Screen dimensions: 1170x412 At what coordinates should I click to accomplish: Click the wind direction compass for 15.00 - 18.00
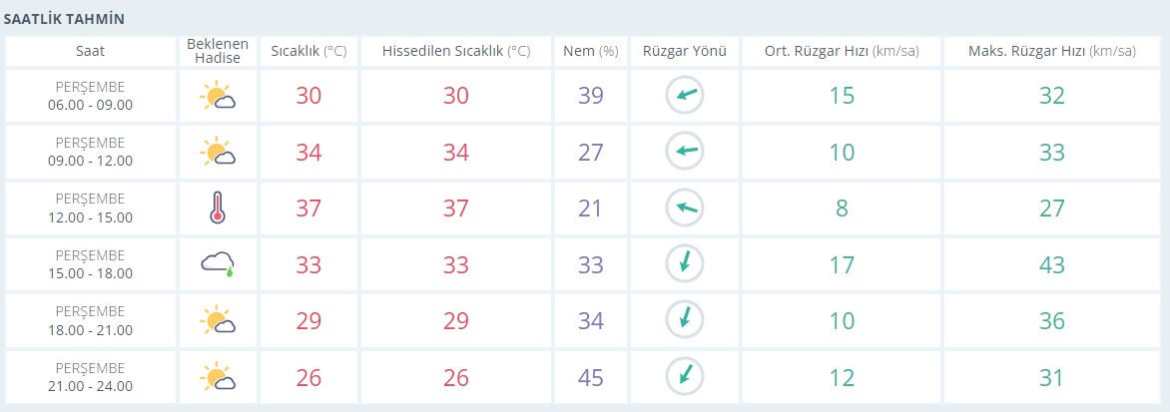(x=685, y=263)
